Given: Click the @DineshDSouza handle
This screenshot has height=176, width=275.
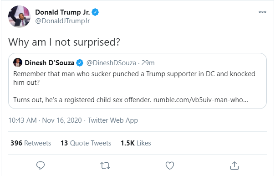Looking at the screenshot, I should pyautogui.click(x=111, y=63).
